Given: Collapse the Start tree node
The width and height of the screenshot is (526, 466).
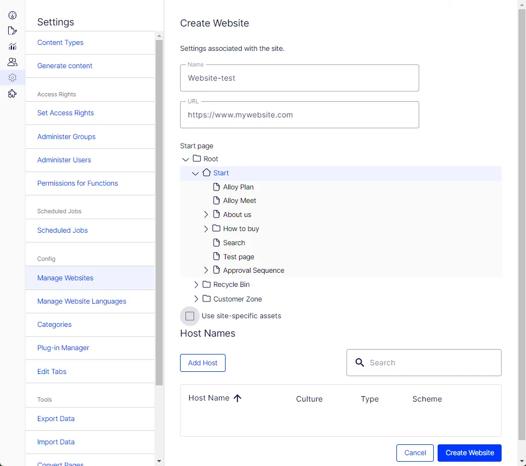Looking at the screenshot, I should point(195,173).
